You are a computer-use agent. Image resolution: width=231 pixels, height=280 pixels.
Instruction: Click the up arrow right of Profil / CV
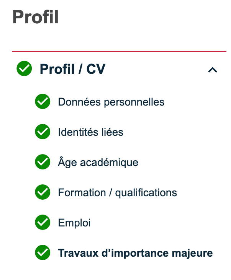click(x=212, y=70)
